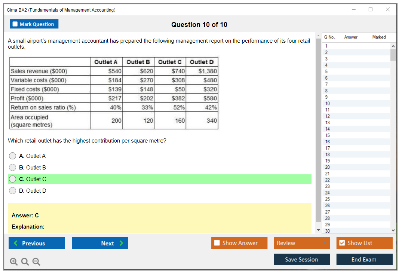Click the zoom out magnifier icon
The width and height of the screenshot is (402, 275).
coord(36,262)
